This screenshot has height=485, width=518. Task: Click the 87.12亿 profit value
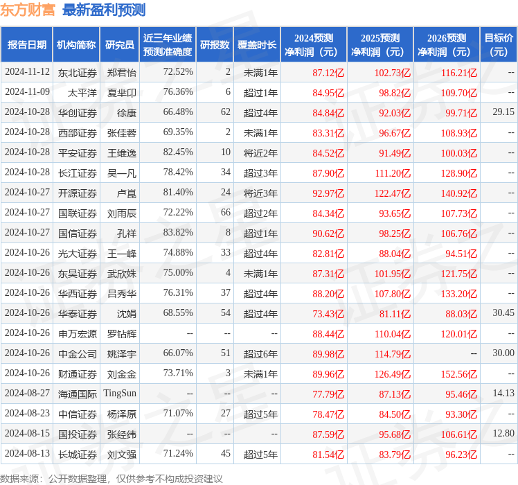click(x=328, y=73)
